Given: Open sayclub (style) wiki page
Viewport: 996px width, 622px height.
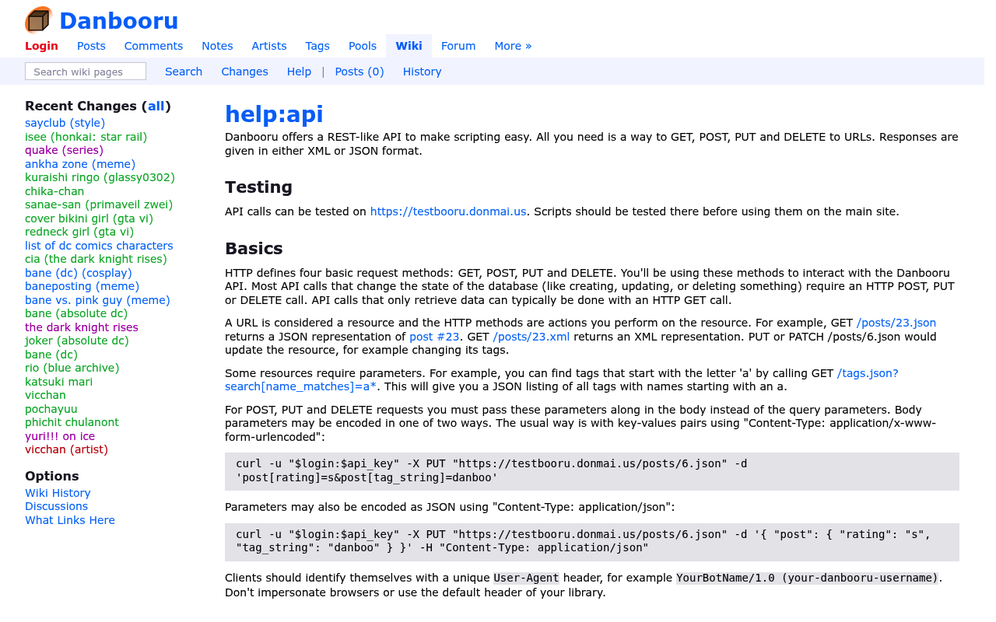Looking at the screenshot, I should click(x=65, y=123).
